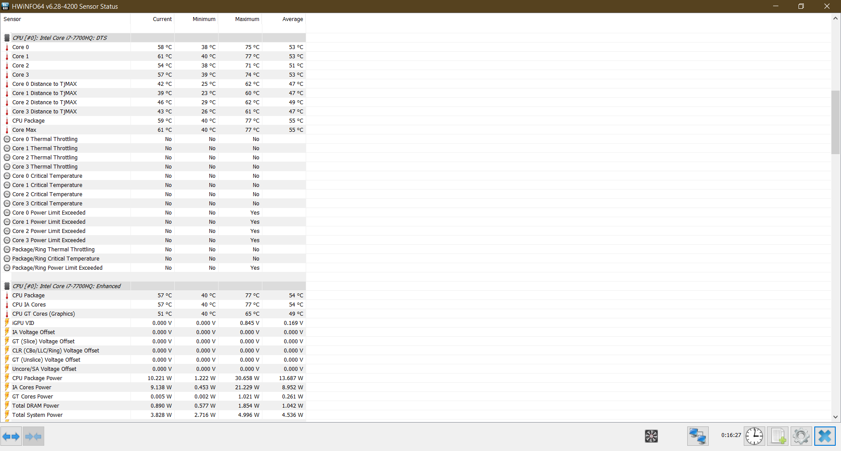Select Core 1 Thermal Throttling row

(x=153, y=148)
